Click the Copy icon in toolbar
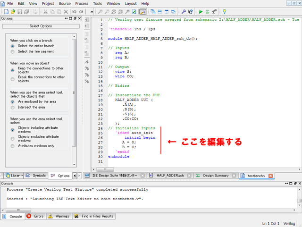Viewport: 302px width, 227px height. (x=52, y=12)
